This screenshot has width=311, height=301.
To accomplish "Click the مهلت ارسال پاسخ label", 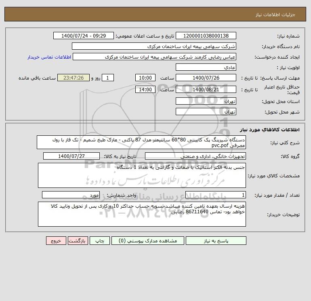I will [x=280, y=78].
